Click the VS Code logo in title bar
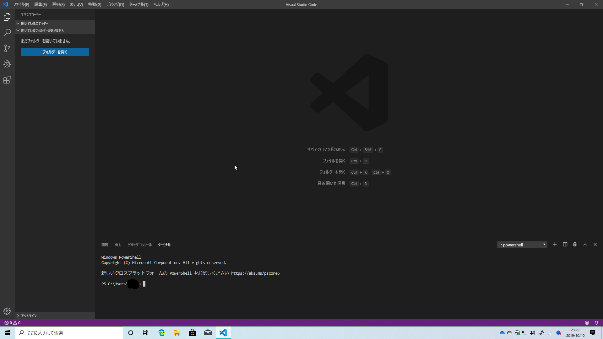 pos(5,4)
